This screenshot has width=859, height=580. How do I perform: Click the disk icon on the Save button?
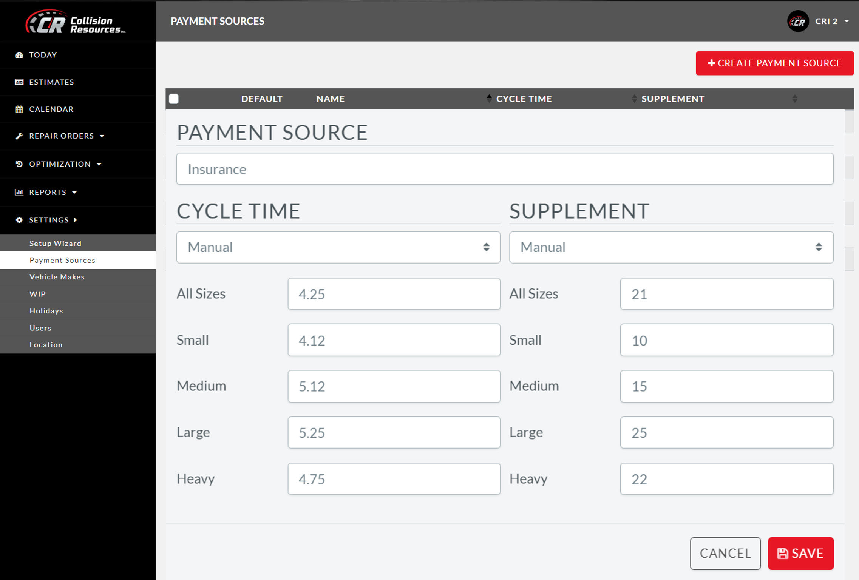click(x=783, y=553)
